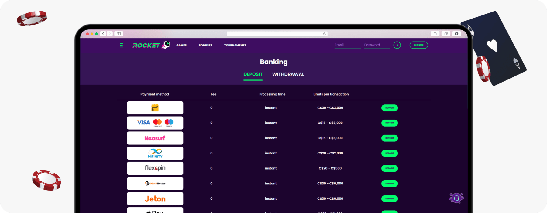Open the Games menu
The height and width of the screenshot is (213, 547).
click(181, 45)
